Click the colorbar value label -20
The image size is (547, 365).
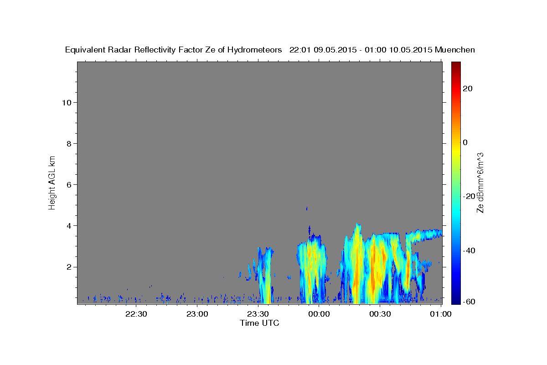(x=468, y=196)
